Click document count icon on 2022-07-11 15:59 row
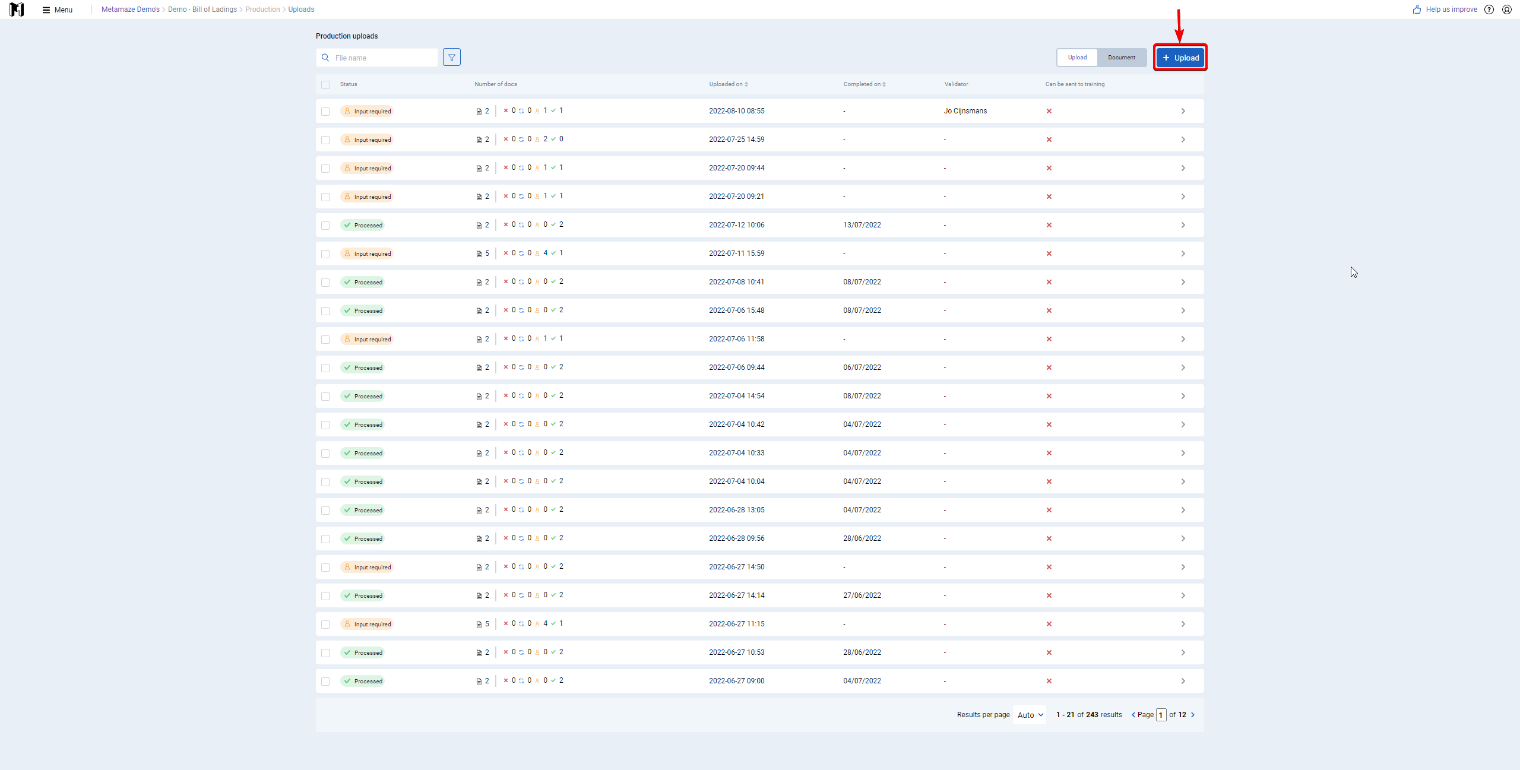This screenshot has height=770, width=1520. tap(479, 254)
